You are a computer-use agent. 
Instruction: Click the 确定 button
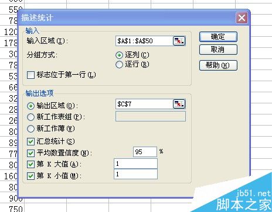(218, 37)
